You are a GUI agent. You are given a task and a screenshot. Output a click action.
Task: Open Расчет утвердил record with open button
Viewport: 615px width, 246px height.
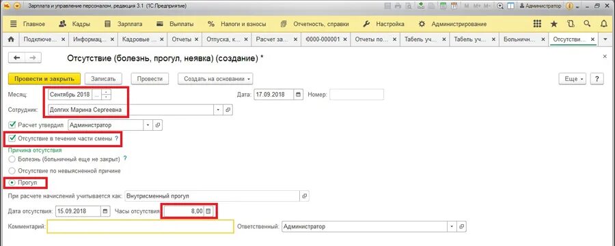tap(157, 125)
